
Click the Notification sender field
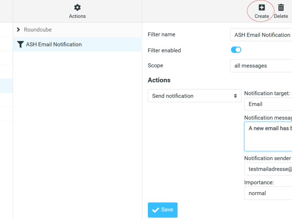pyautogui.click(x=268, y=169)
